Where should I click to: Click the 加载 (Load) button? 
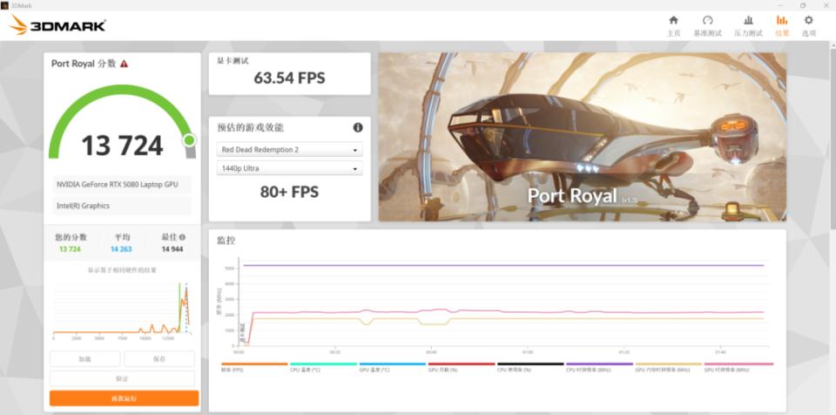point(84,359)
